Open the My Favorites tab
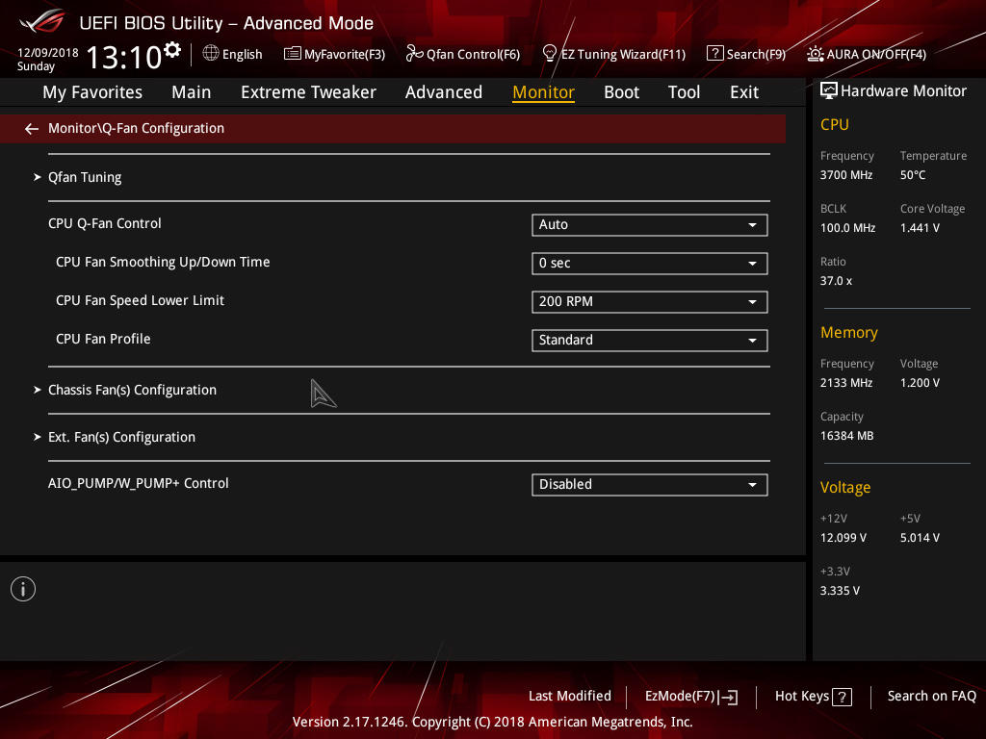Image resolution: width=986 pixels, height=739 pixels. pyautogui.click(x=92, y=92)
